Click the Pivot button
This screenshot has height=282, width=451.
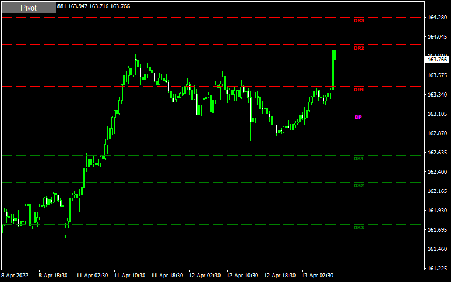[x=29, y=8]
